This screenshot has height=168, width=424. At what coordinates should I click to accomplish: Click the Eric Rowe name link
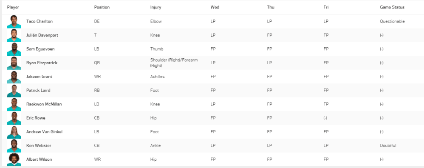[35, 118]
